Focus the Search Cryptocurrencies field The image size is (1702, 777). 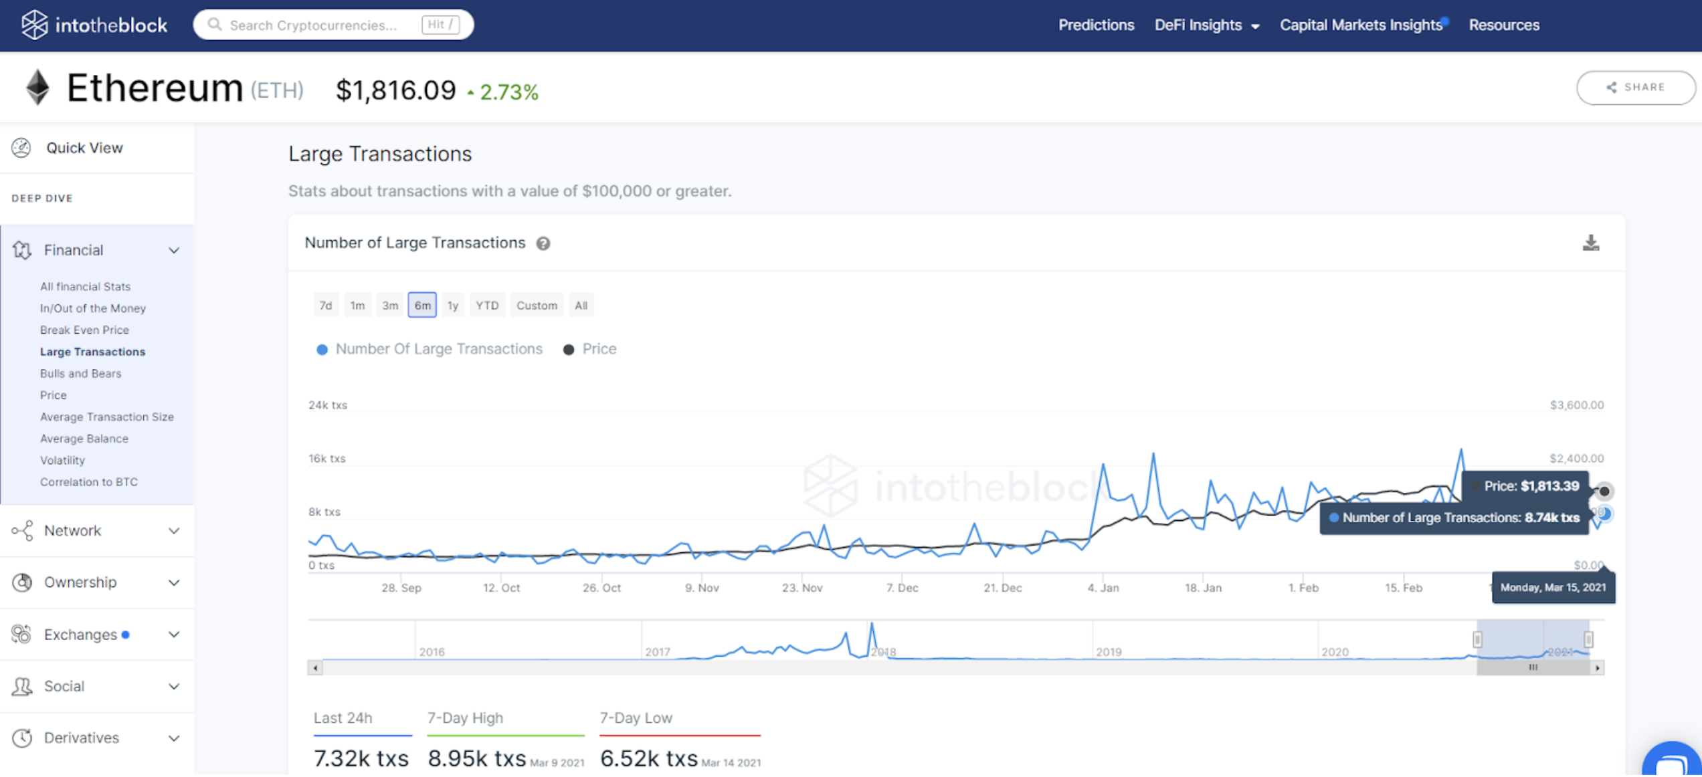pos(333,25)
